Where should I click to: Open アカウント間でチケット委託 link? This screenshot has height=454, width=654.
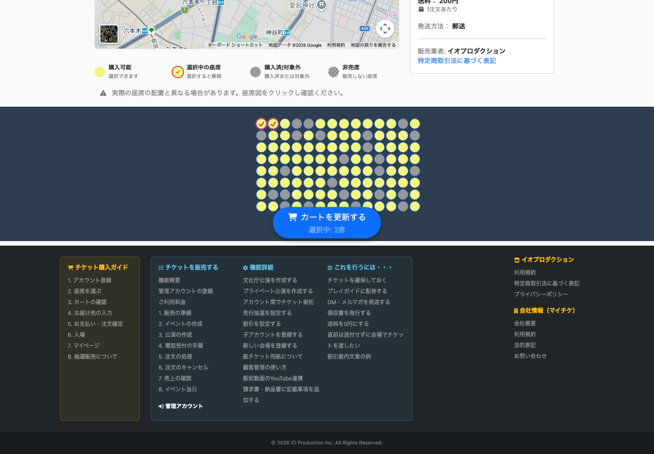(278, 302)
